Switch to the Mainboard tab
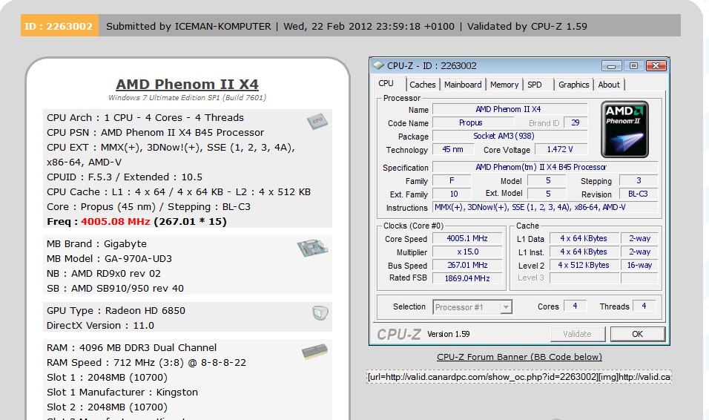Image resolution: width=709 pixels, height=420 pixels. tap(463, 85)
